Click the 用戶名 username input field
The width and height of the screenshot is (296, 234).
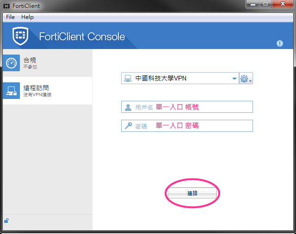tap(187, 107)
